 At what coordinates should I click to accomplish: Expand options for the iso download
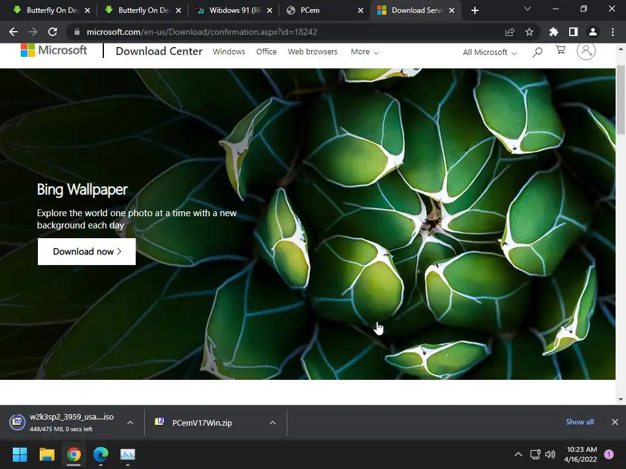130,423
